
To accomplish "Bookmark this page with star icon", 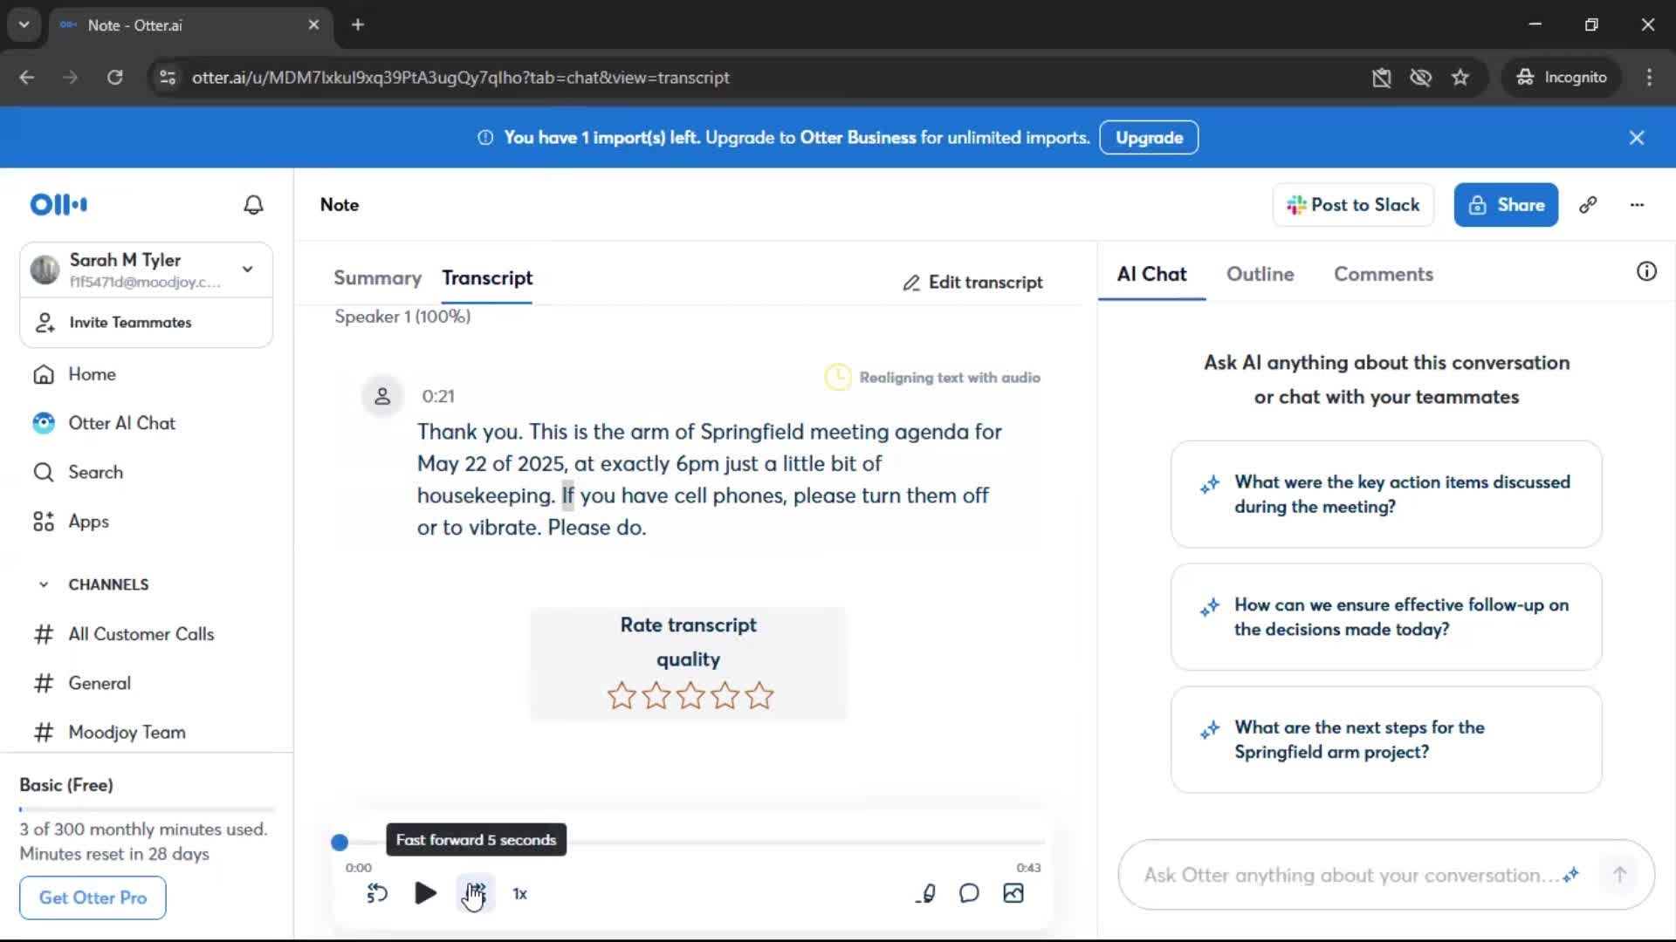I will coord(1460,78).
